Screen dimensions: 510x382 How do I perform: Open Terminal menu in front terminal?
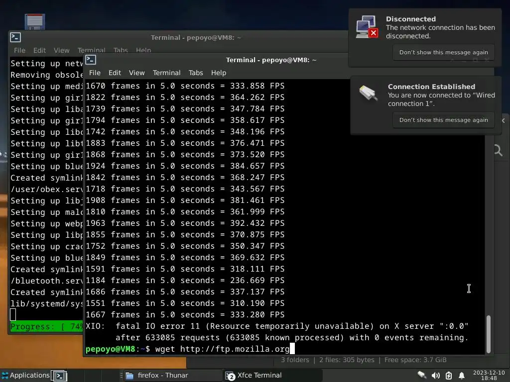click(x=166, y=73)
